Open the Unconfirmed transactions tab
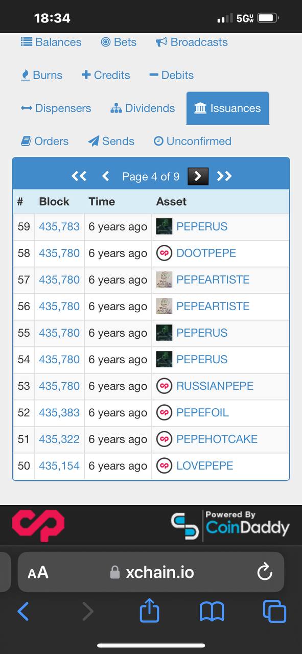Viewport: 302px width, 654px height. (193, 141)
